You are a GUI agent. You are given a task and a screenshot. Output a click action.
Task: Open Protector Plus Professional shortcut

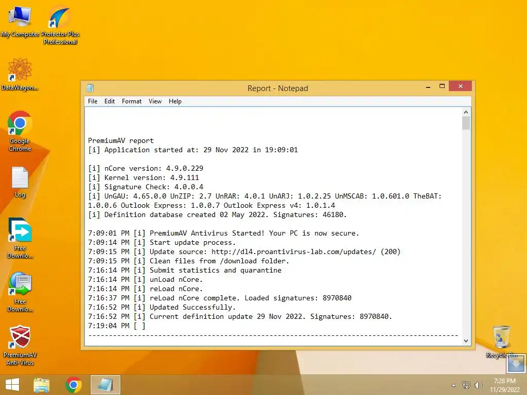(60, 25)
